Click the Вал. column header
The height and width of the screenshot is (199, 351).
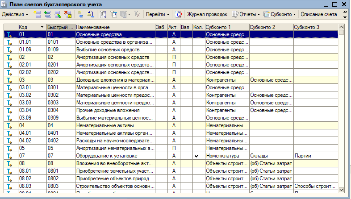(186, 27)
